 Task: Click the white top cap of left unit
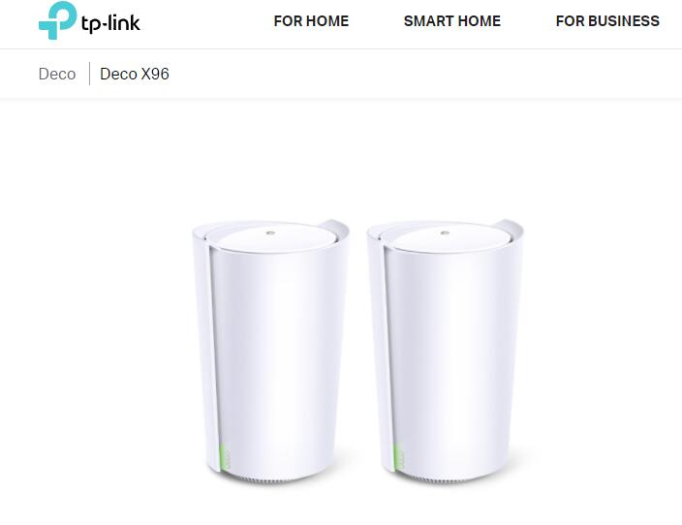click(x=271, y=238)
